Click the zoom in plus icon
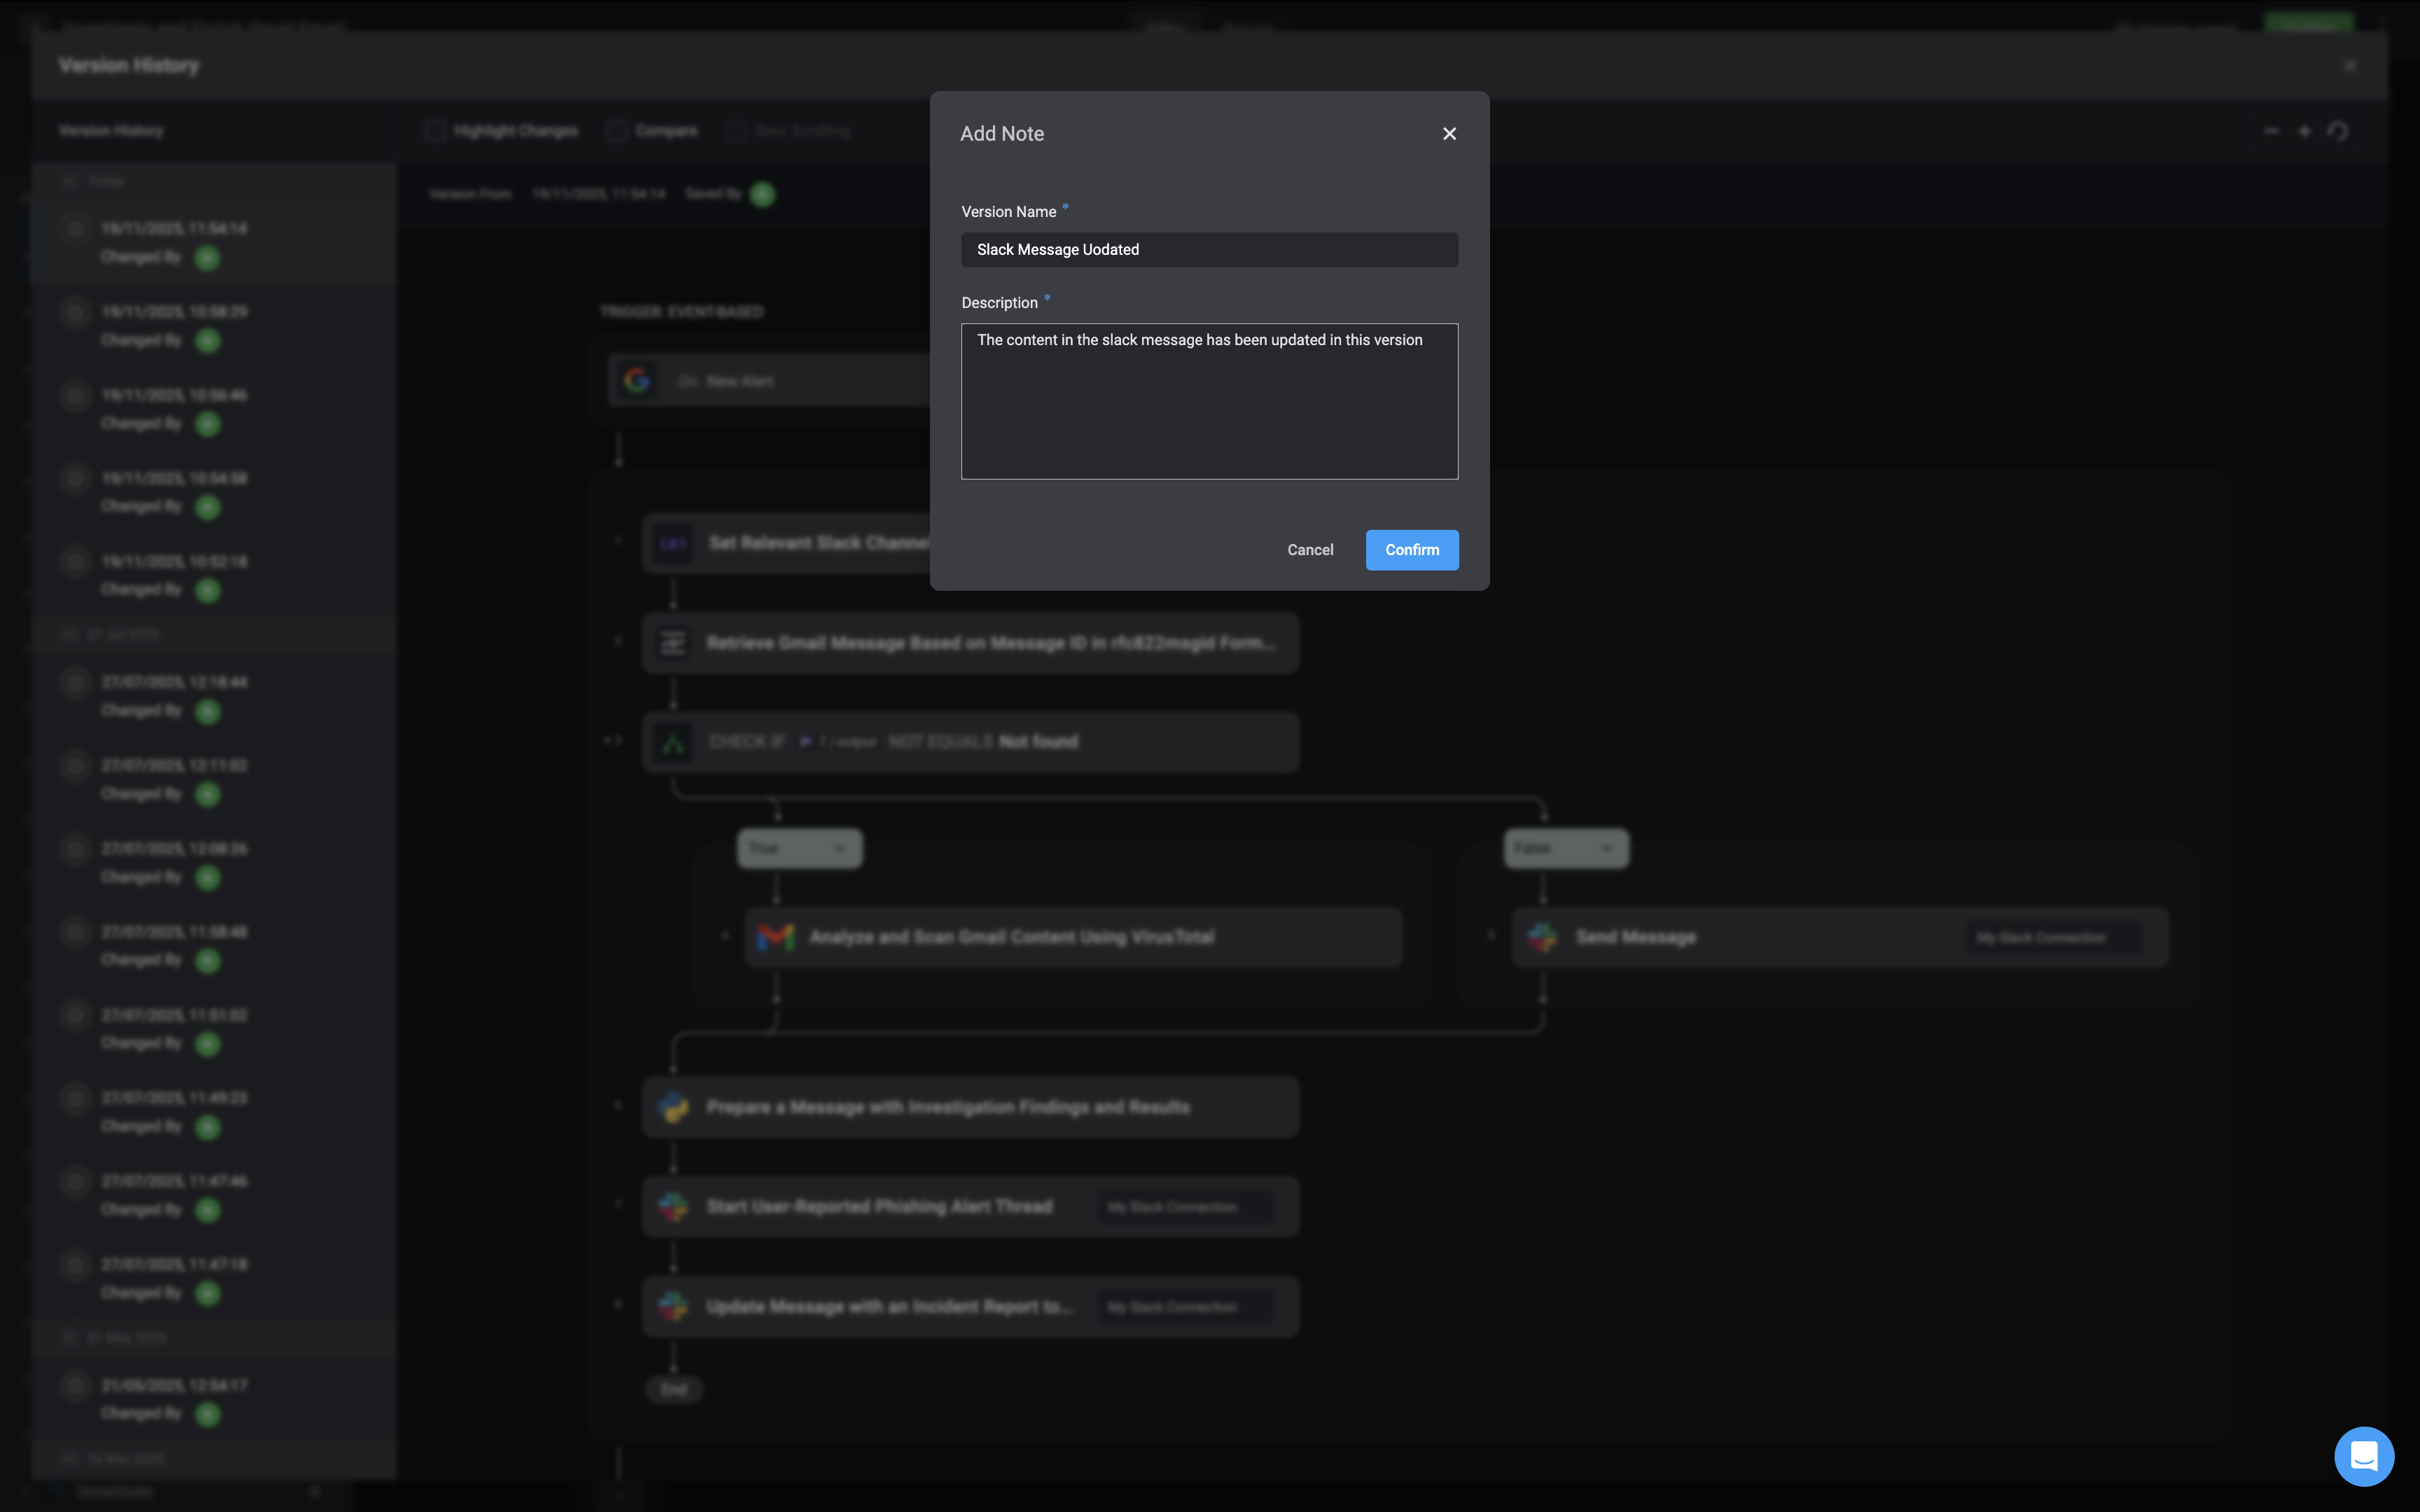 [2304, 131]
